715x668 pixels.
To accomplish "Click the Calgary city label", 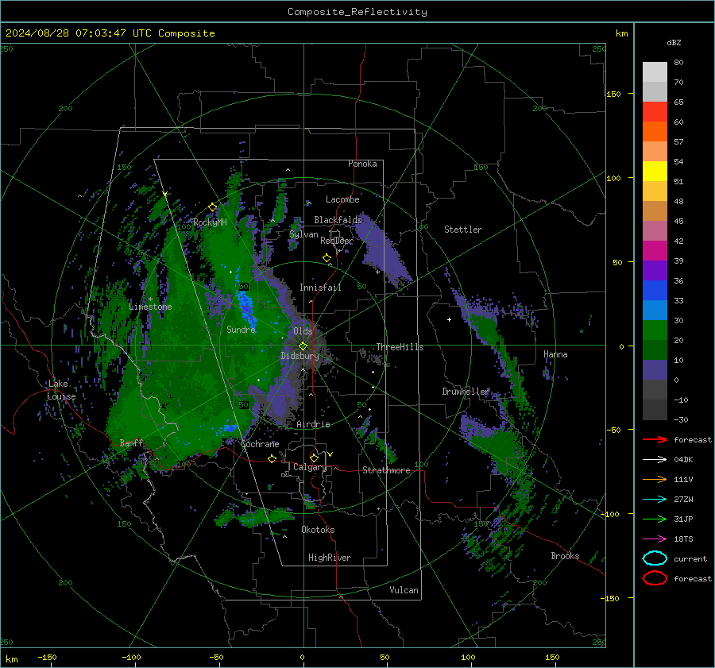I will (x=310, y=467).
